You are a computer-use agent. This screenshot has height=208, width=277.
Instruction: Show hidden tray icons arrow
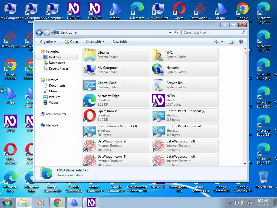(230, 203)
